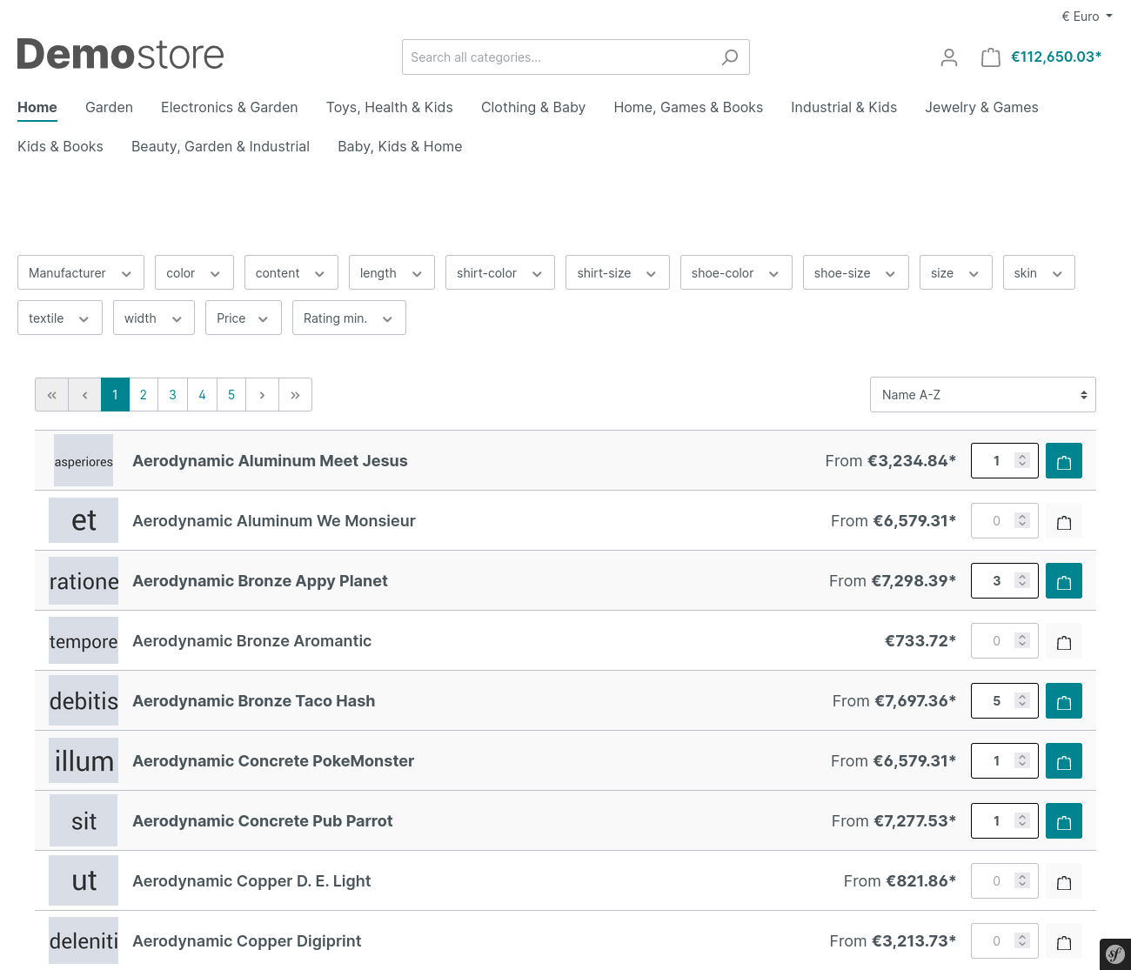Click the Demostore logo

click(121, 54)
